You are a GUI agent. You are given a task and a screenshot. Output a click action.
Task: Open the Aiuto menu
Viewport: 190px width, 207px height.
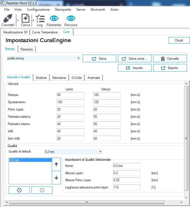[x=114, y=10]
